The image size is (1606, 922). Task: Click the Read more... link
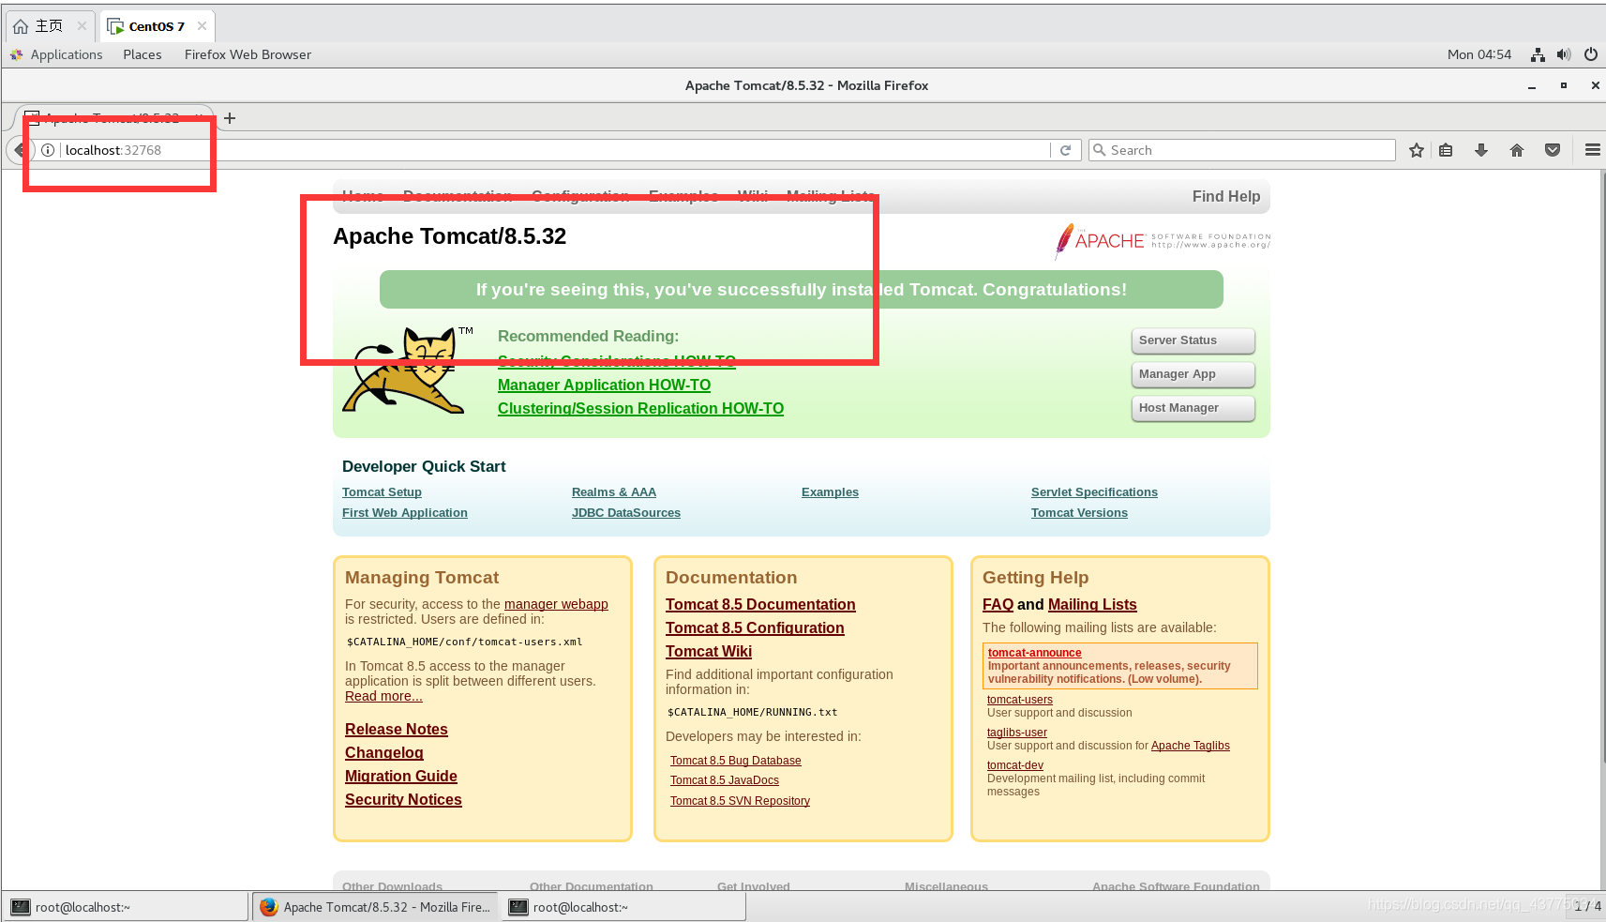[x=383, y=696]
